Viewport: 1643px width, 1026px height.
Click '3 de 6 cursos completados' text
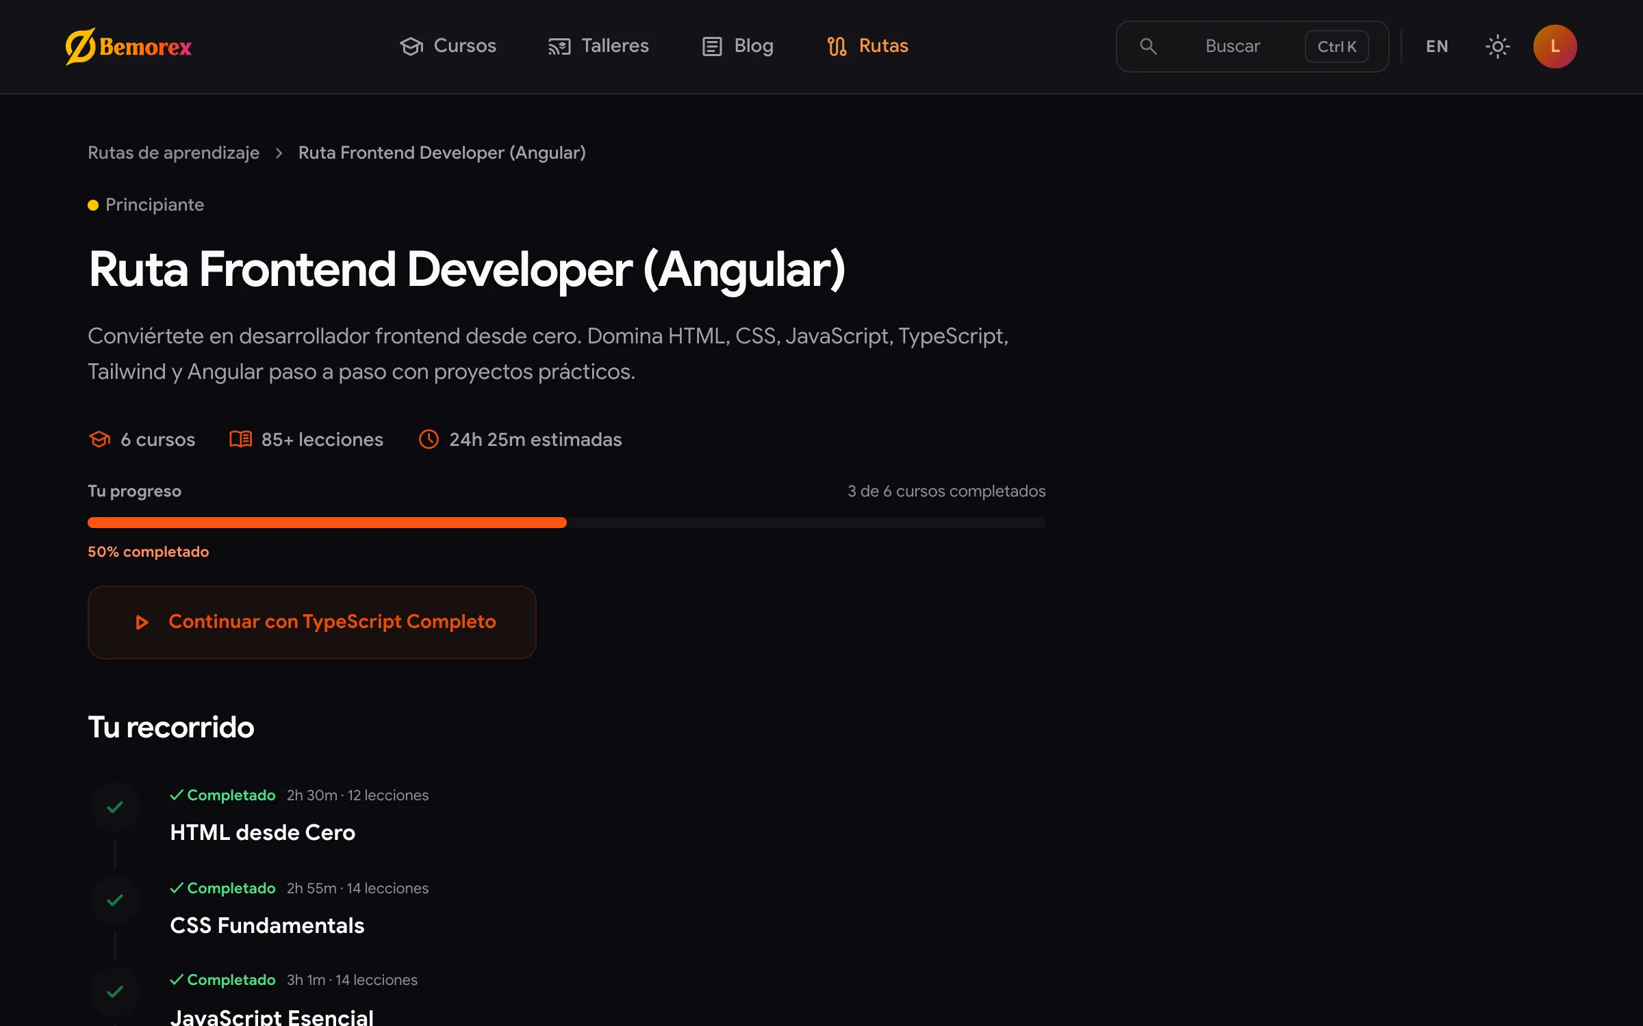tap(946, 491)
